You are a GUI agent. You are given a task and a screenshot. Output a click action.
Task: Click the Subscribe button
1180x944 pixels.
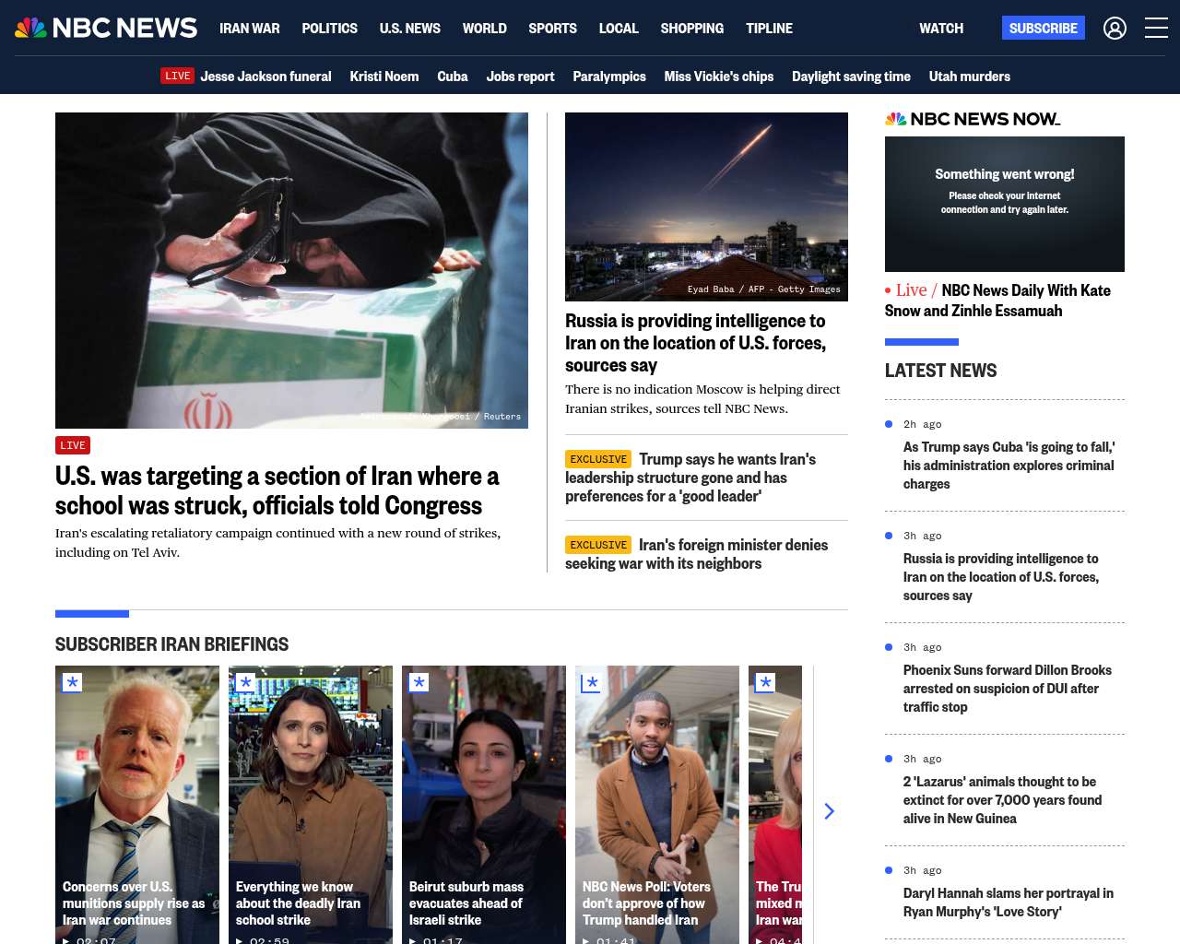(x=1044, y=28)
